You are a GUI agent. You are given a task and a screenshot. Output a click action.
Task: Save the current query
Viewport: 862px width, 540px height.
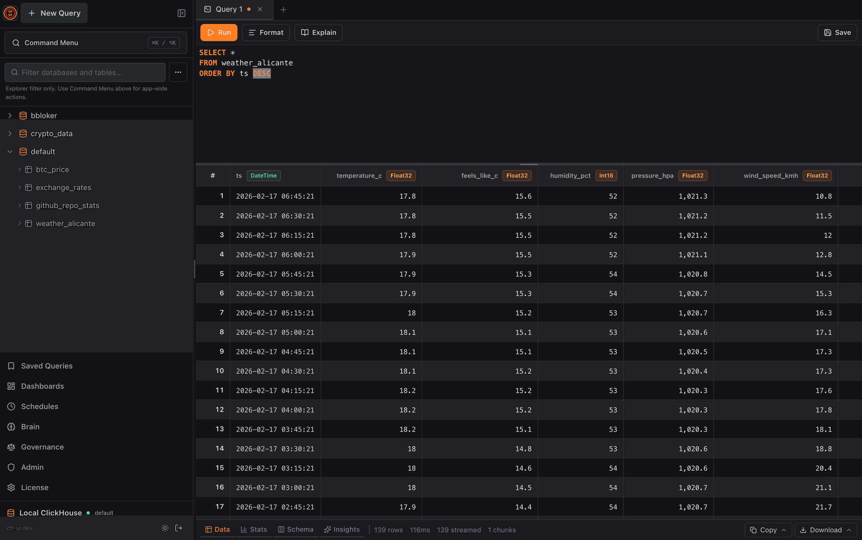[837, 32]
